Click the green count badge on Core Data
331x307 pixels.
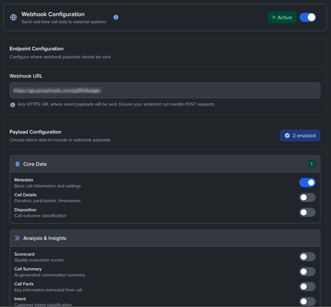click(312, 164)
